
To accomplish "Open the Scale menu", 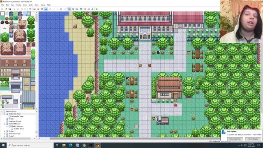I will click(x=31, y=5).
